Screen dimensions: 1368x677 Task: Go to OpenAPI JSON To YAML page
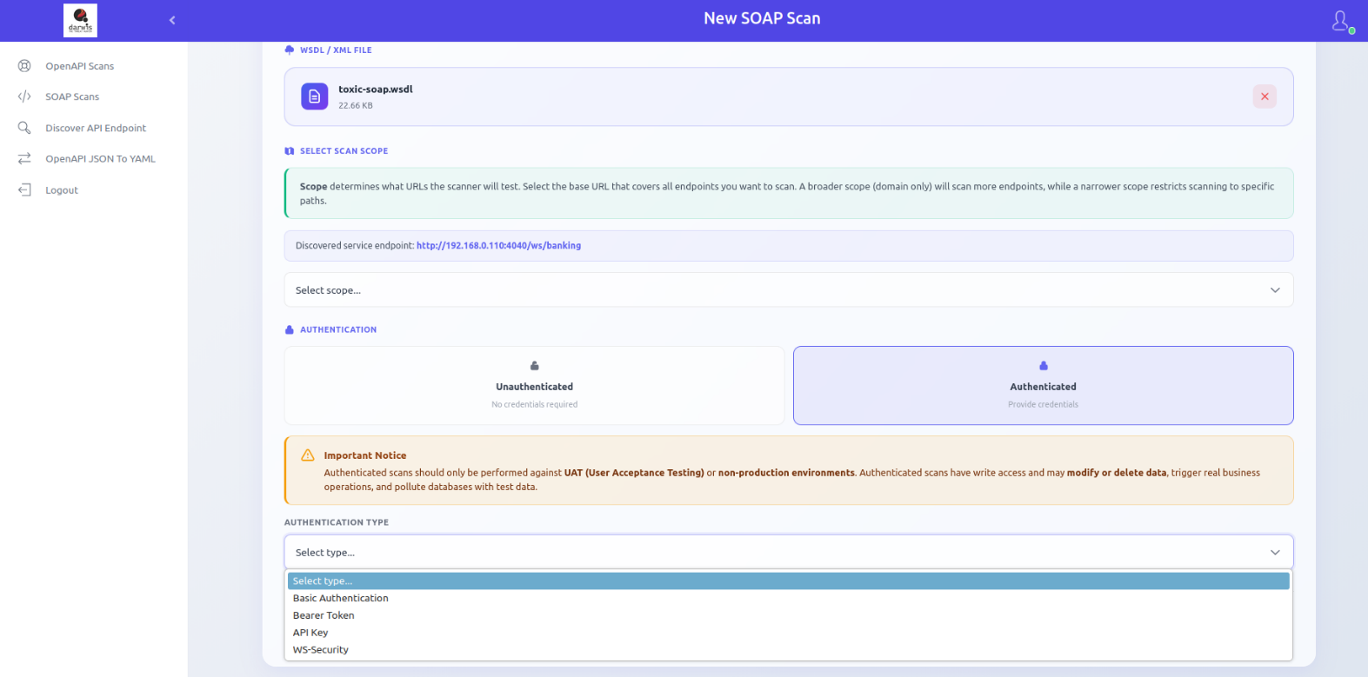pyautogui.click(x=100, y=159)
